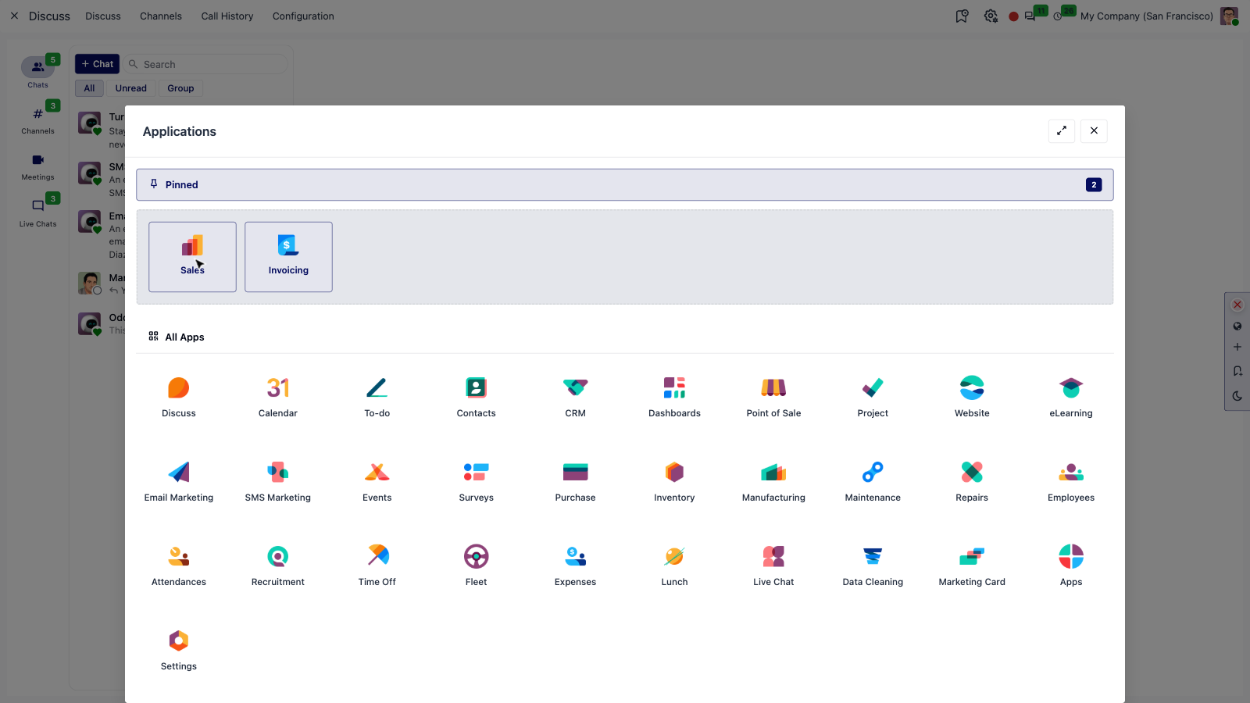Launch the Recruitment app
Viewport: 1250px width, 703px height.
(x=278, y=566)
